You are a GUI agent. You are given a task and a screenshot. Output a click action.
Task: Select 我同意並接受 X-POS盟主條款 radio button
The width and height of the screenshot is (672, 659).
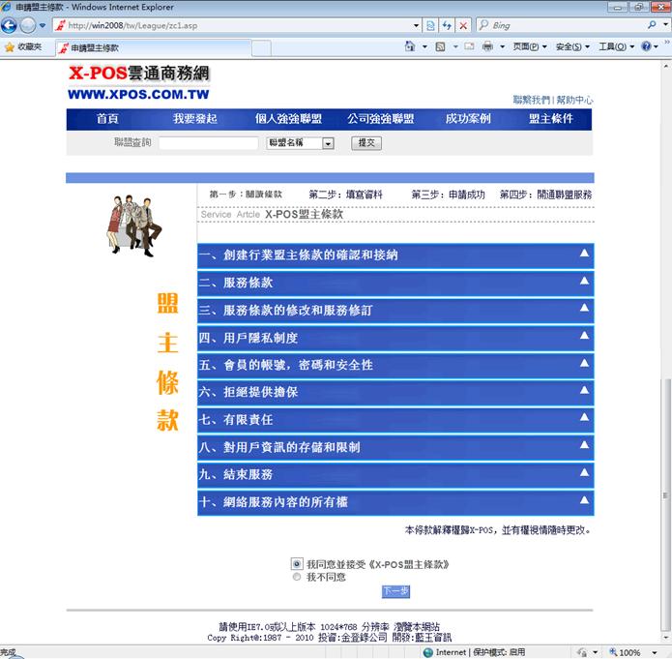(x=296, y=563)
